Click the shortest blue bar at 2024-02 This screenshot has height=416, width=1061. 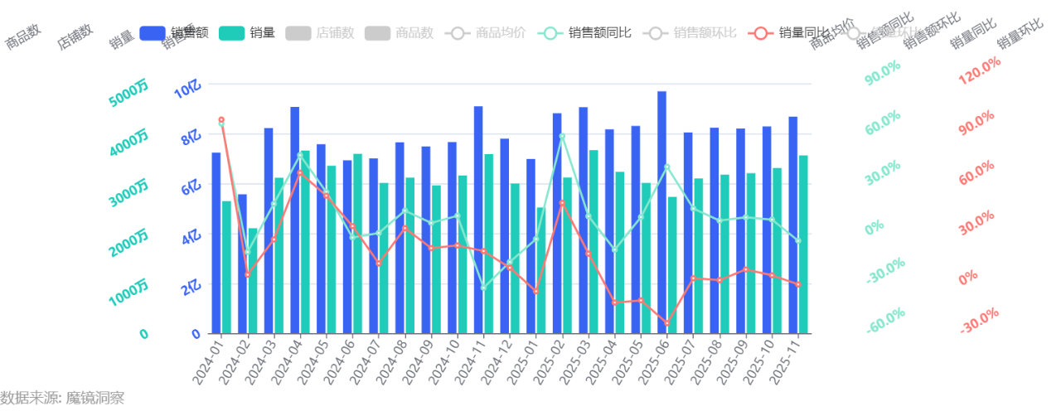242,264
